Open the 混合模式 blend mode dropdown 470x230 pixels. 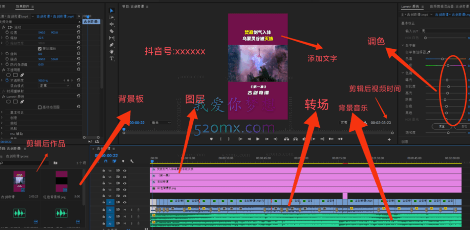pyautogui.click(x=54, y=85)
